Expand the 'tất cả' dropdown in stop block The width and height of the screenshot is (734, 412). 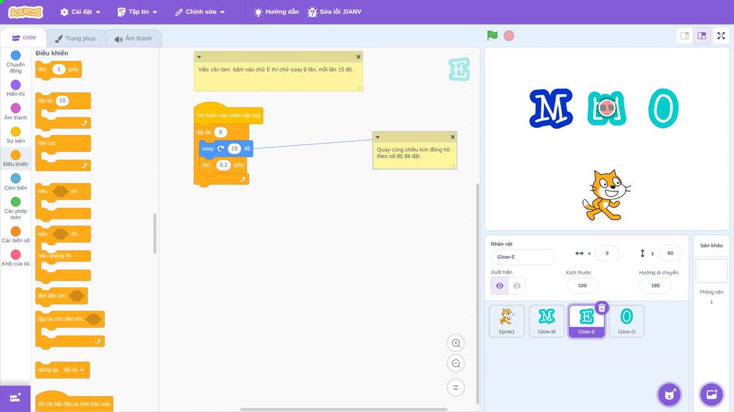click(74, 370)
